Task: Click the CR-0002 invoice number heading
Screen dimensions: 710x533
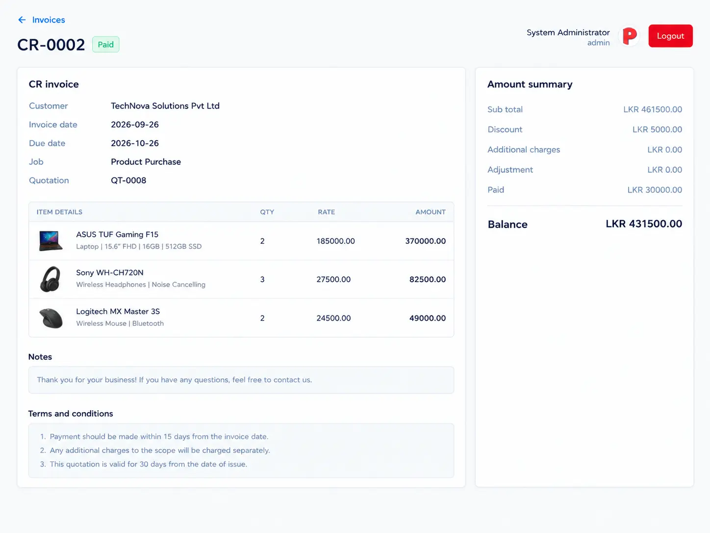Action: click(51, 45)
